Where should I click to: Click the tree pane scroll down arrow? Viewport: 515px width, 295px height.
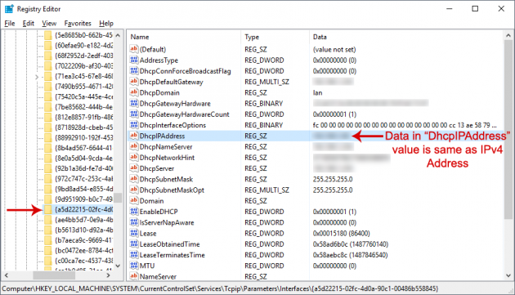118,266
